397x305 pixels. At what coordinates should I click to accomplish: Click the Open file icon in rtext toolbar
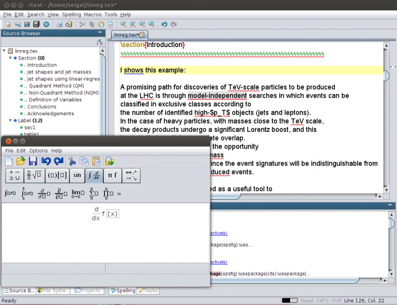[18, 24]
